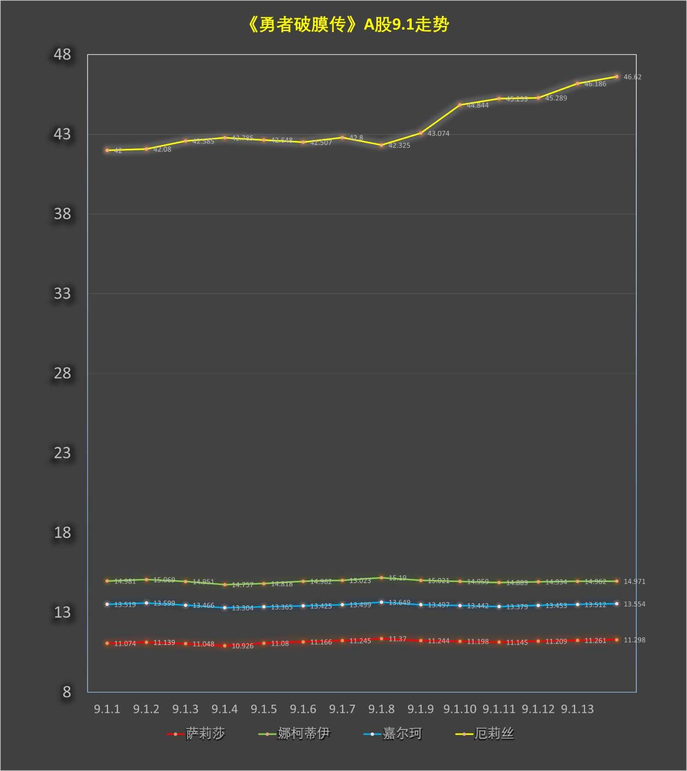Select the red data point labeled 10.926
687x771 pixels.
click(224, 645)
